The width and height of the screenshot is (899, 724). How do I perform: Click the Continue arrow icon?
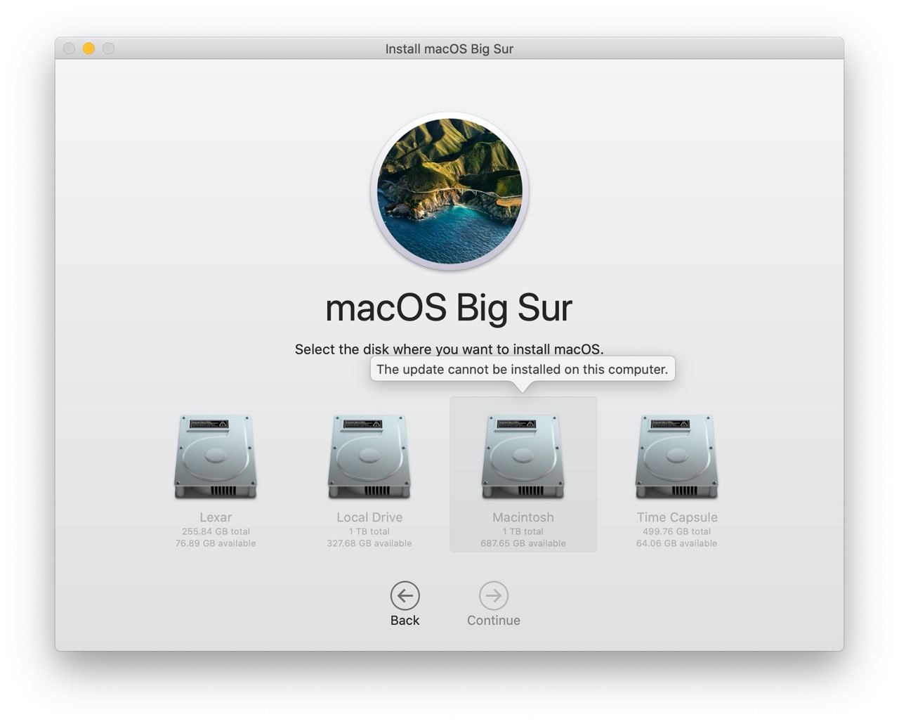pos(494,595)
